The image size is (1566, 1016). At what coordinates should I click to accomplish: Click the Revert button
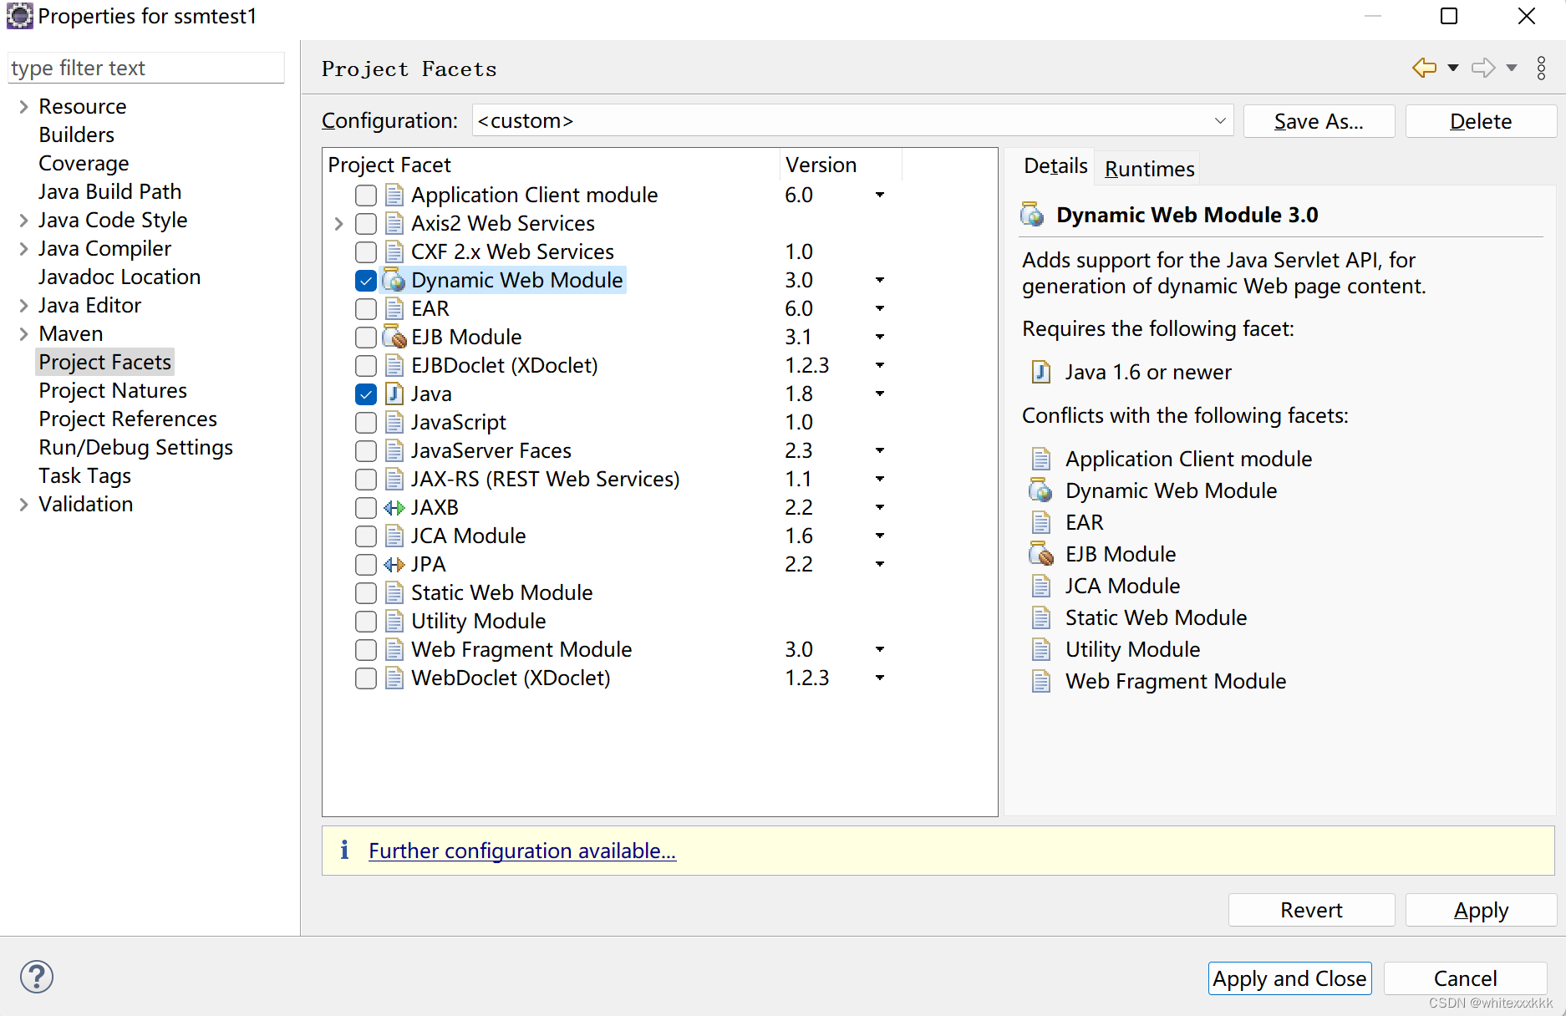(1311, 910)
